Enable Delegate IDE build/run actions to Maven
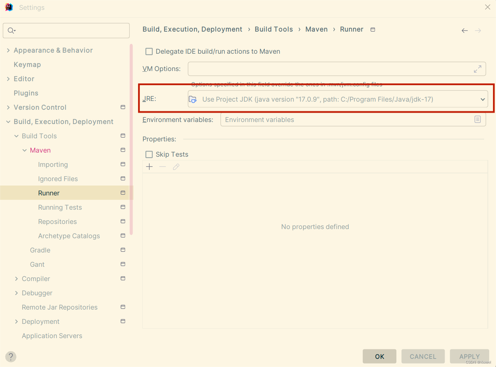This screenshot has height=367, width=496. [x=149, y=51]
